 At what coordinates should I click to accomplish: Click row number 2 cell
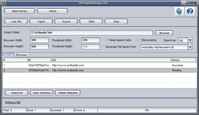[x=15, y=70]
